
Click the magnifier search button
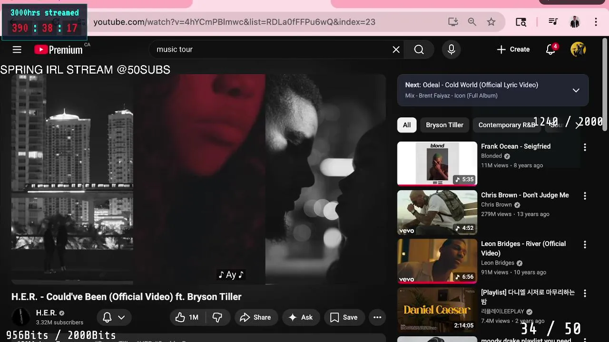click(419, 49)
